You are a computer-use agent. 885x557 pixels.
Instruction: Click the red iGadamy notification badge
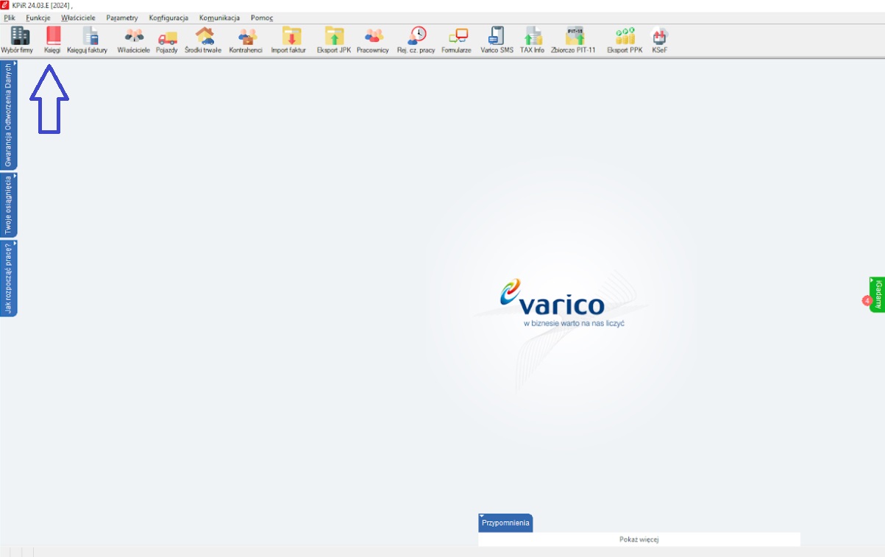867,301
